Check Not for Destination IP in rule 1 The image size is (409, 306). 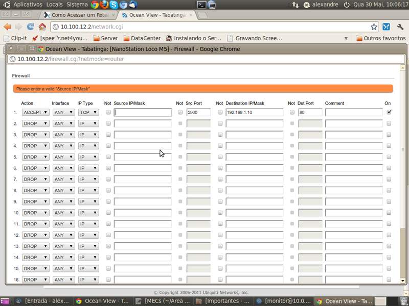(220, 112)
